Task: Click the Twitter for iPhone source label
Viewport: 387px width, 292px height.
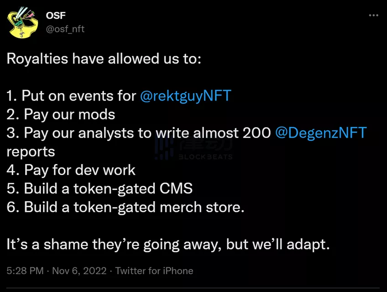Action: 154,271
